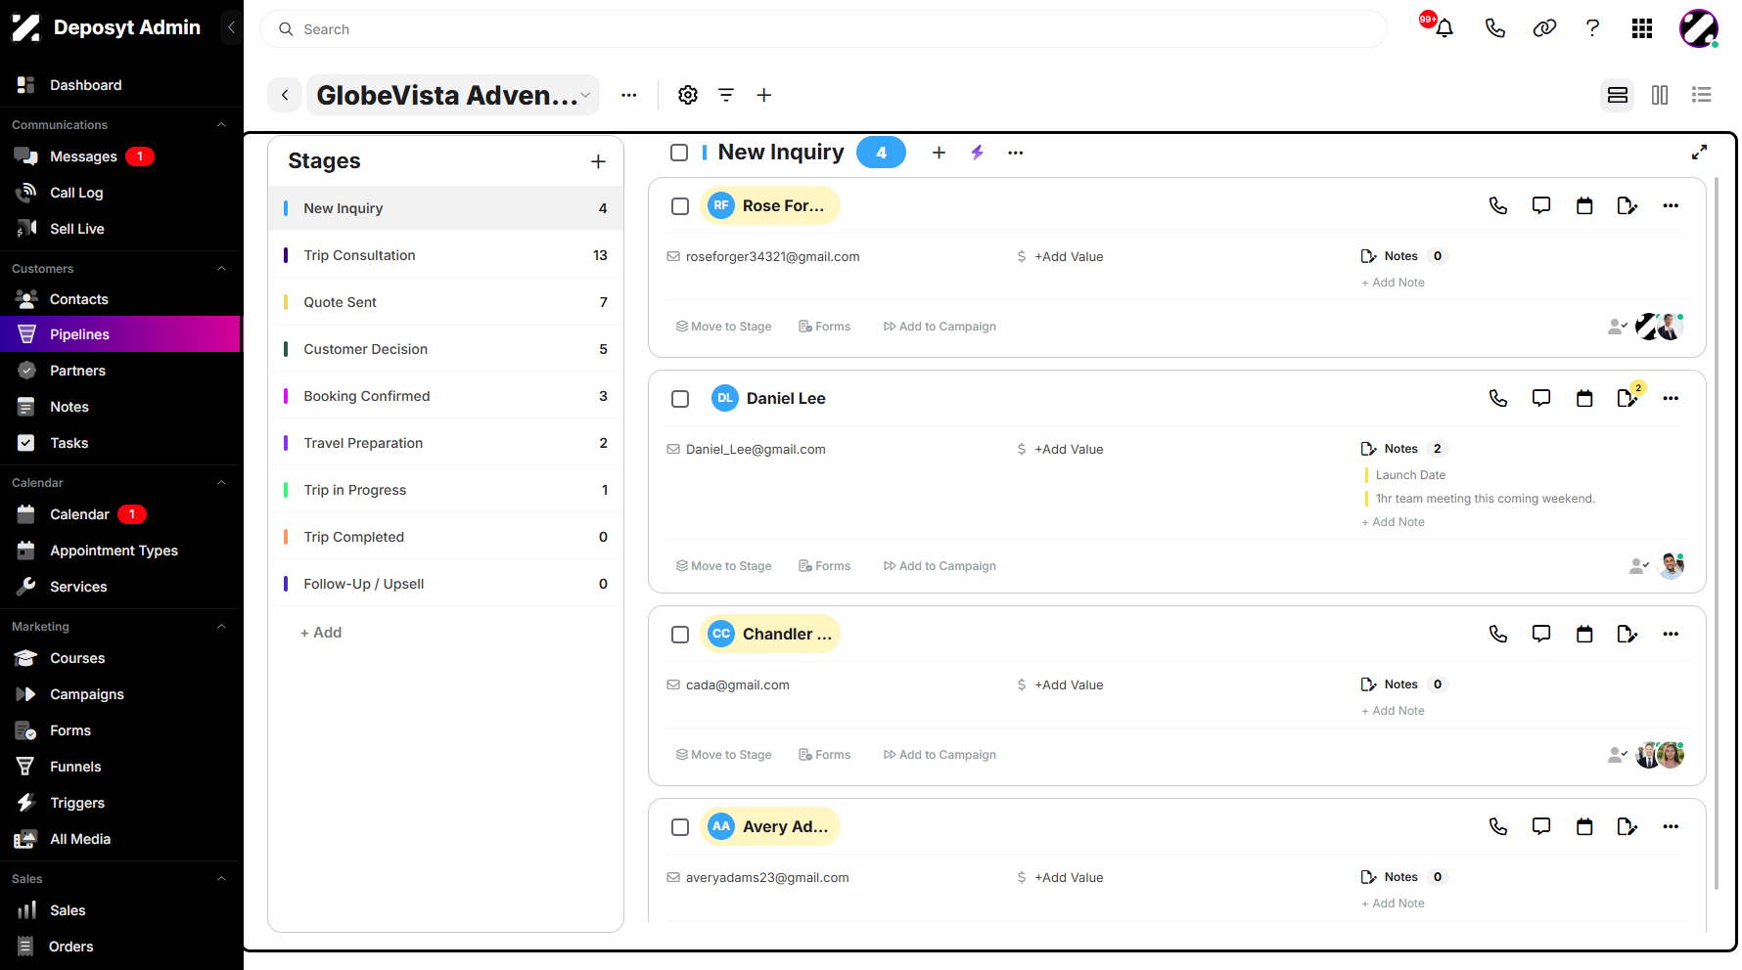Collapse the Calendar sidebar section

tap(221, 483)
